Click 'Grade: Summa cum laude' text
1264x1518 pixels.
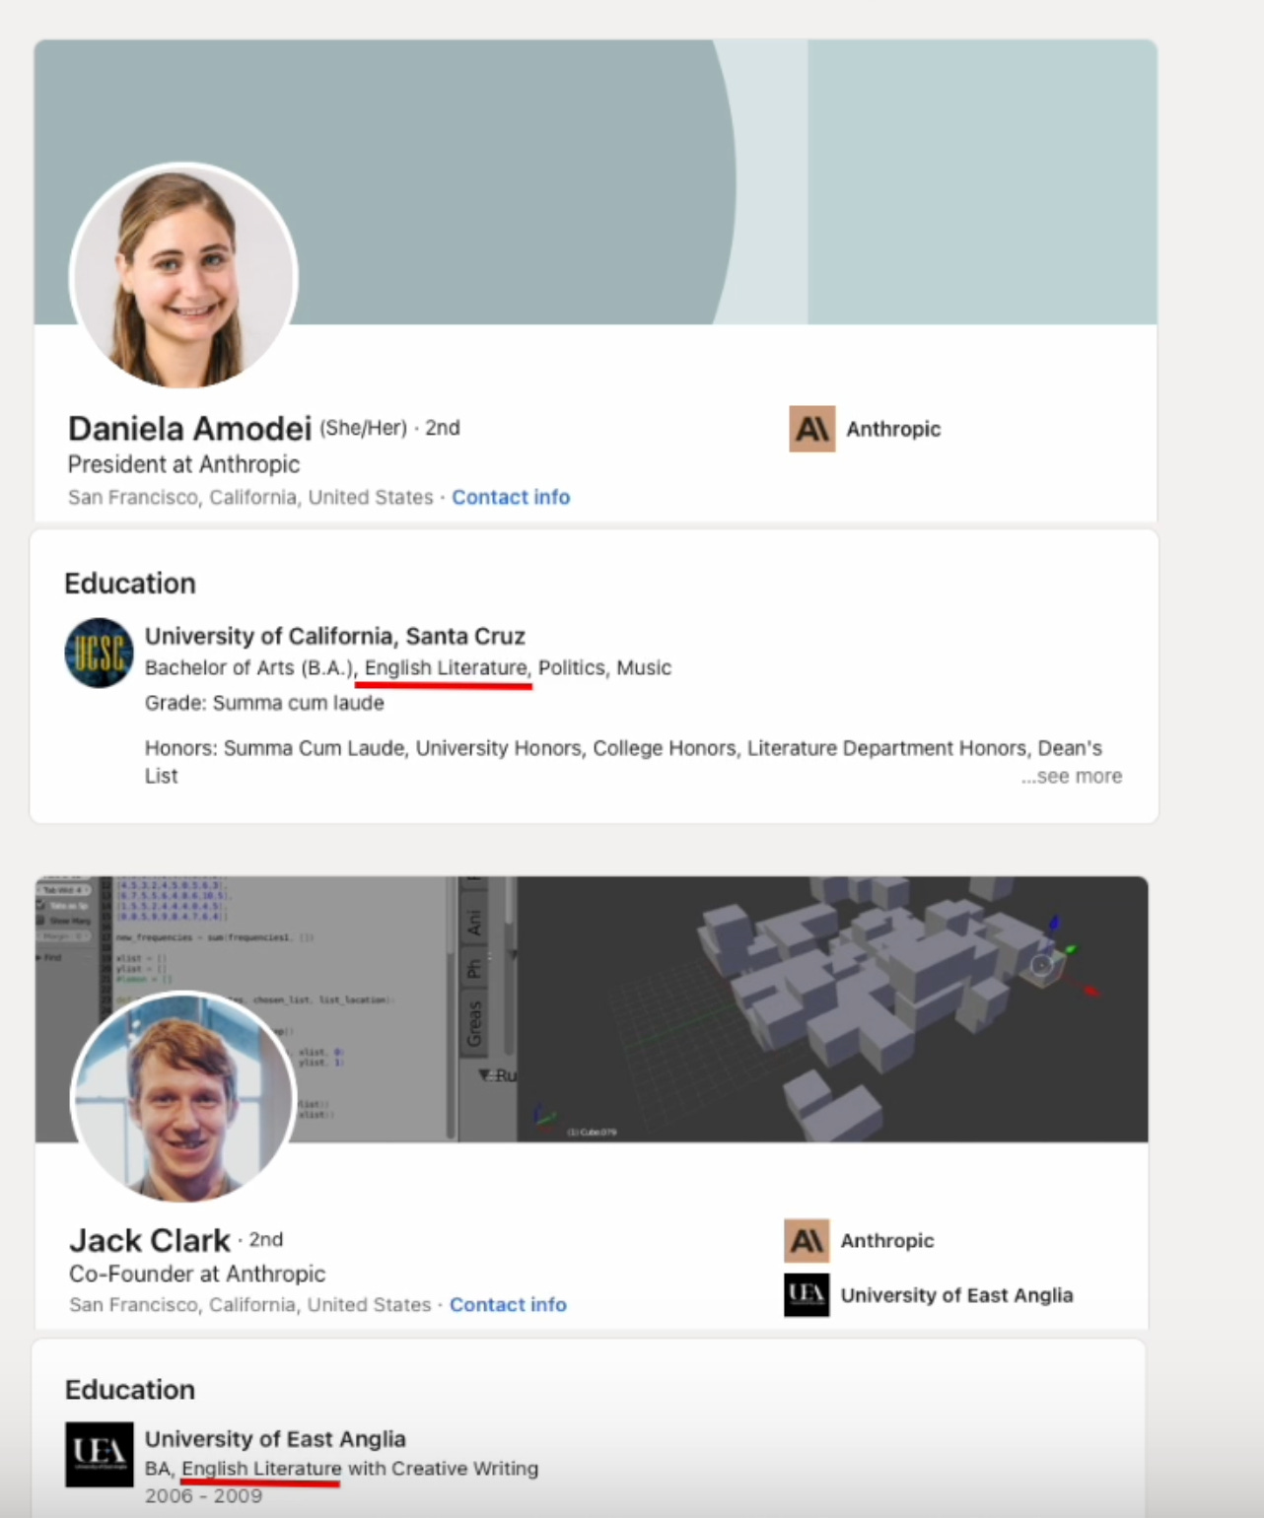click(x=264, y=703)
